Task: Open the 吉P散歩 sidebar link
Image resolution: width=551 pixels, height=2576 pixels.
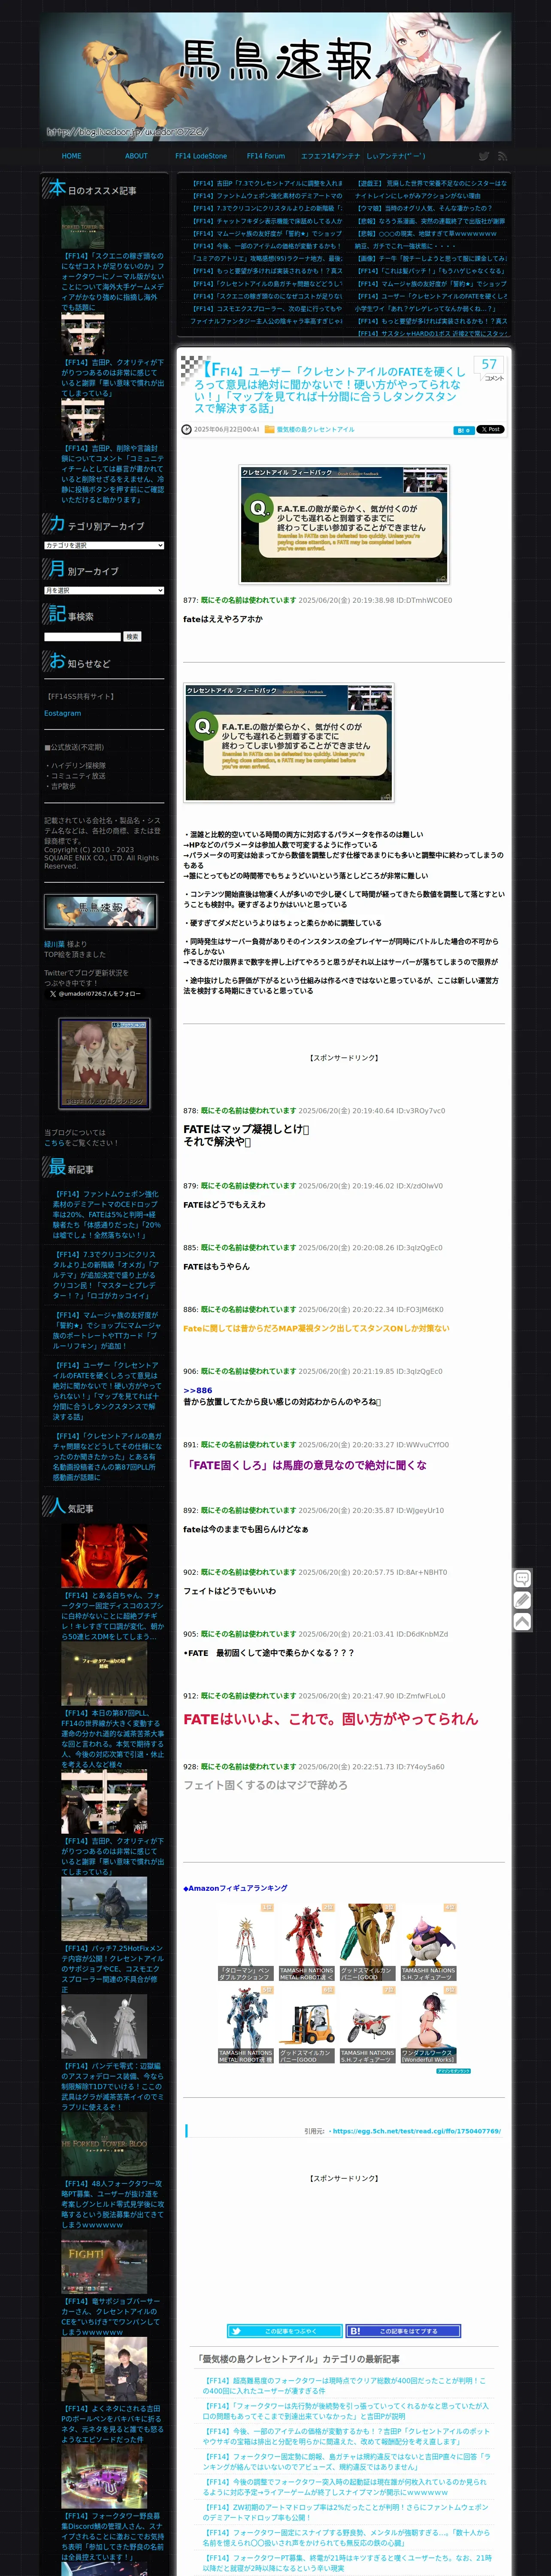Action: click(63, 786)
